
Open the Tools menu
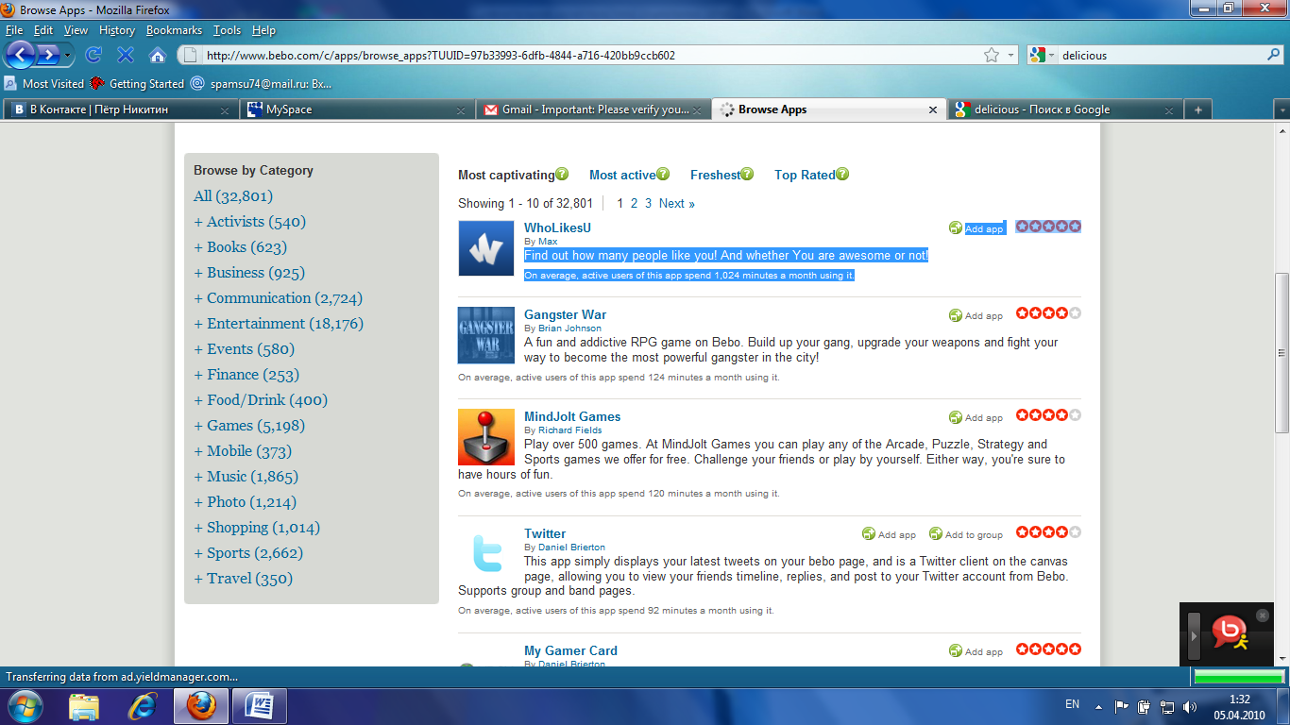228,30
